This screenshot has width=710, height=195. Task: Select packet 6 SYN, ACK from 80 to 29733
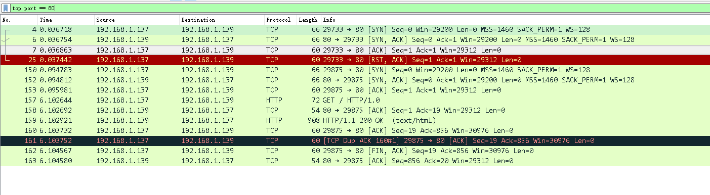[x=355, y=39]
